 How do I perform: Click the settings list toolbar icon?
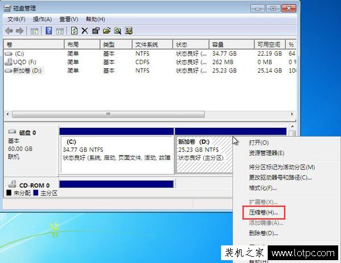coord(129,31)
